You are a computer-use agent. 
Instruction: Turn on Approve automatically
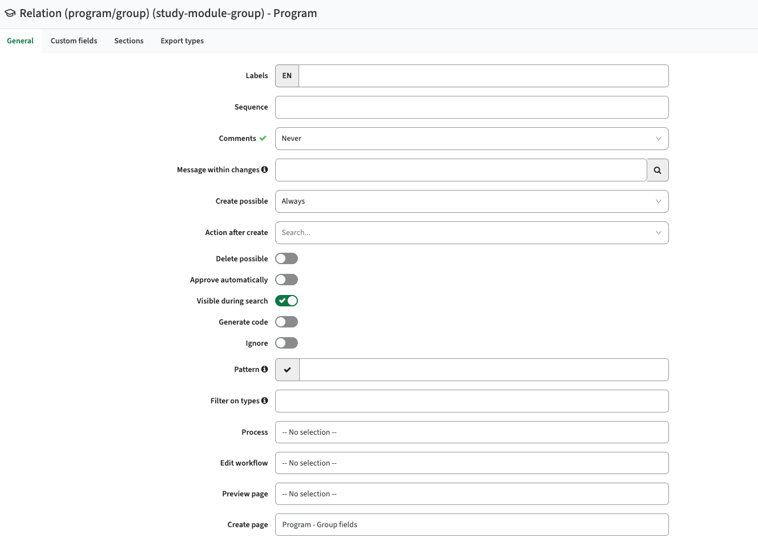[287, 280]
